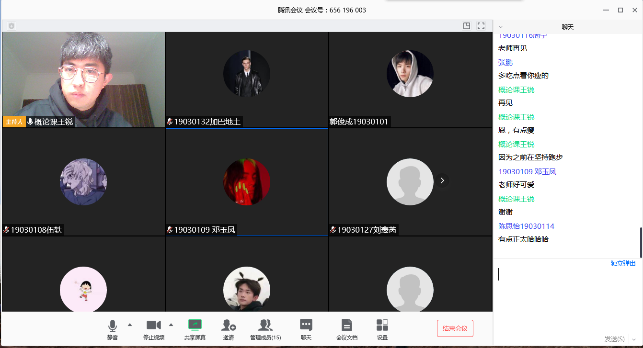Switch the video grid layout icon

click(x=467, y=26)
